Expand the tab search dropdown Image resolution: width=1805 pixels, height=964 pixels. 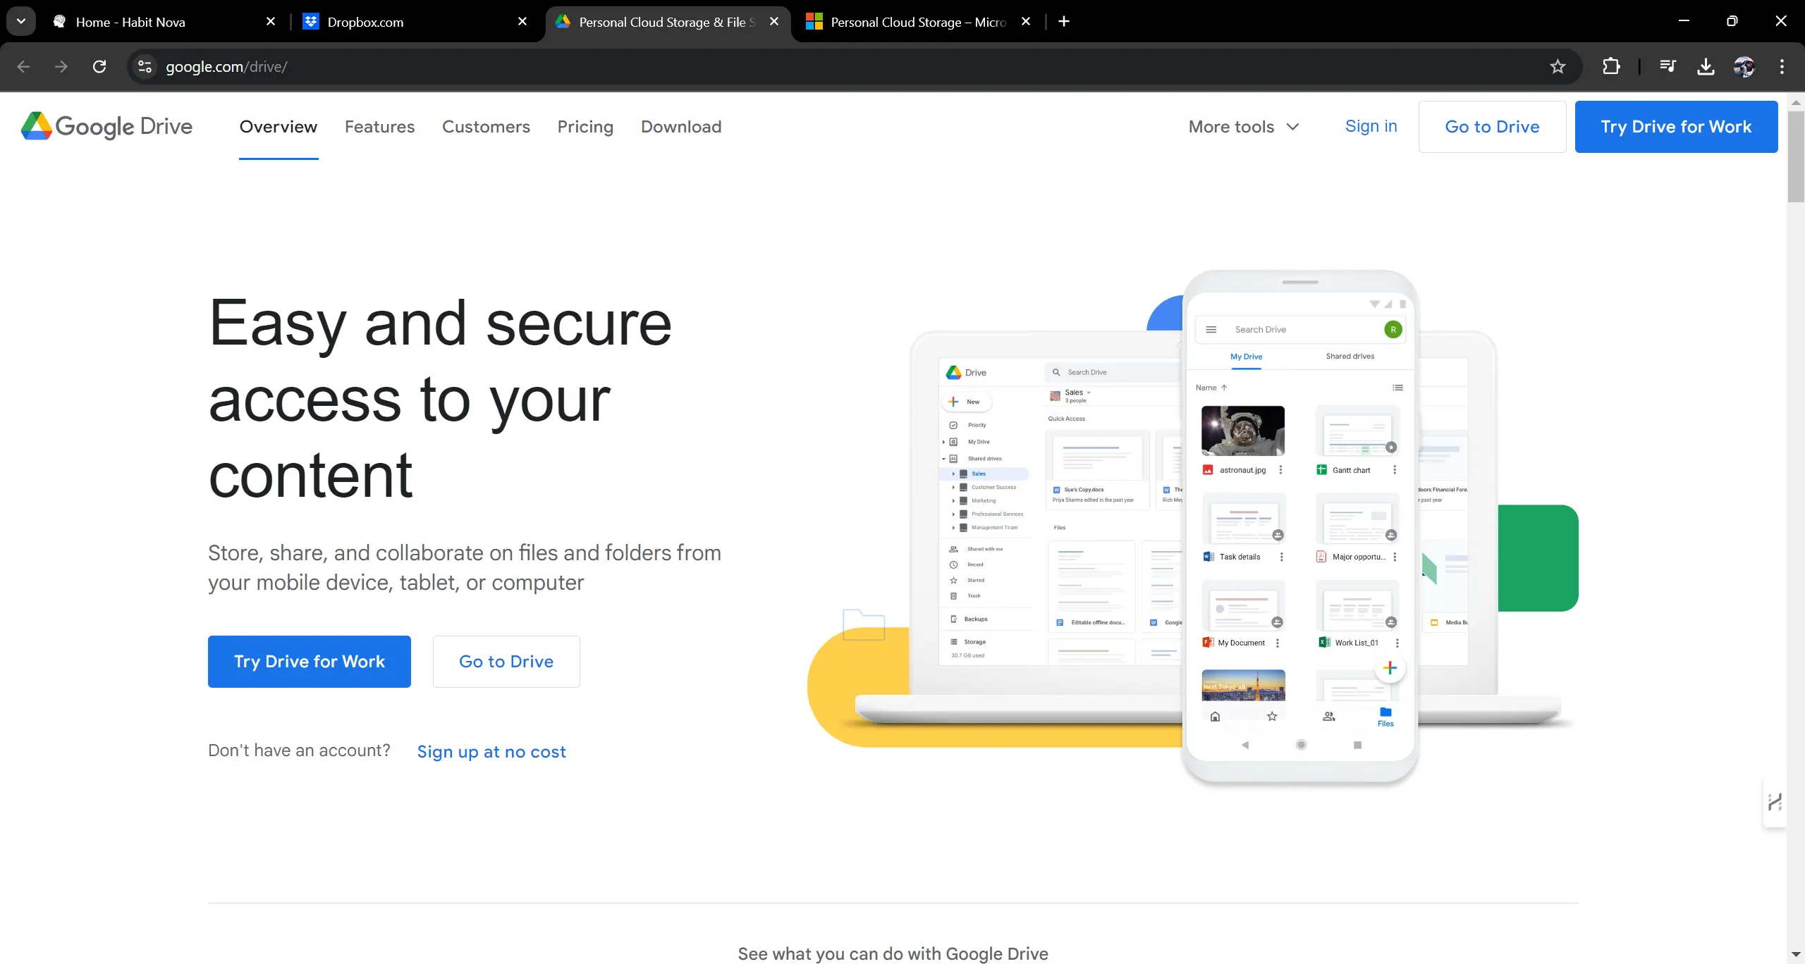point(21,22)
